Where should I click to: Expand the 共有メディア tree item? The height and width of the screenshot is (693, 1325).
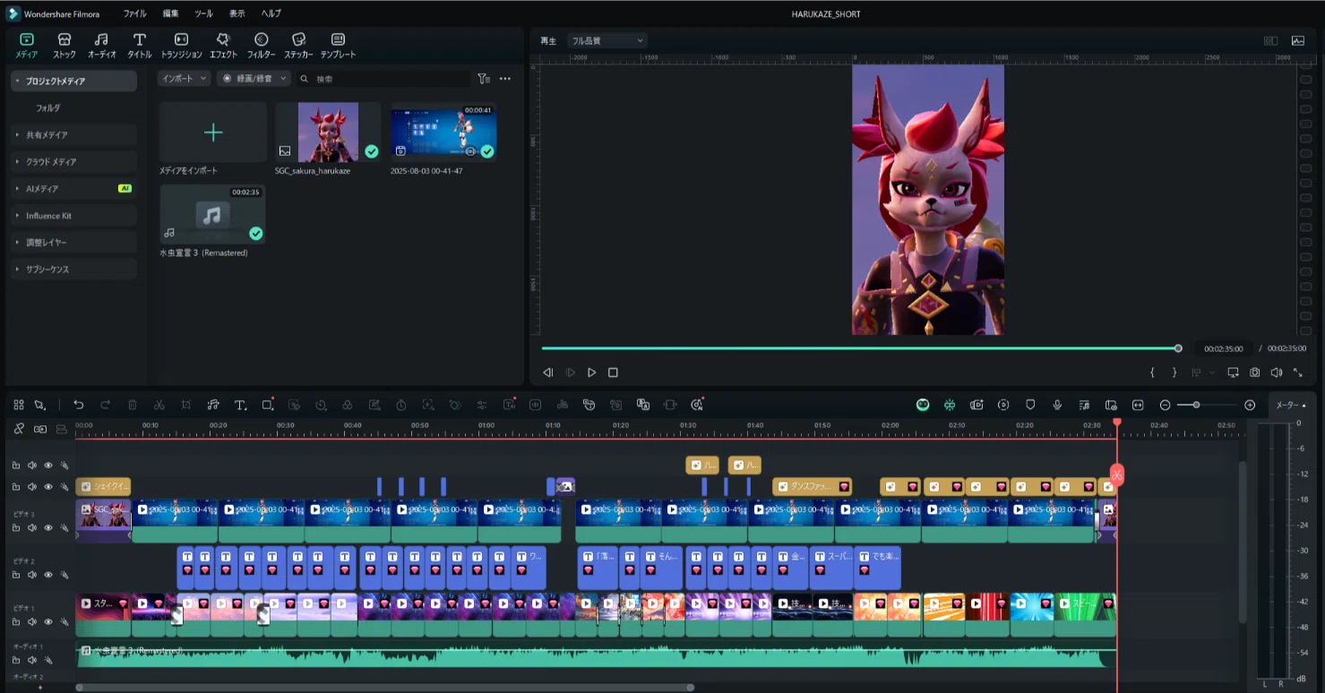[74, 135]
